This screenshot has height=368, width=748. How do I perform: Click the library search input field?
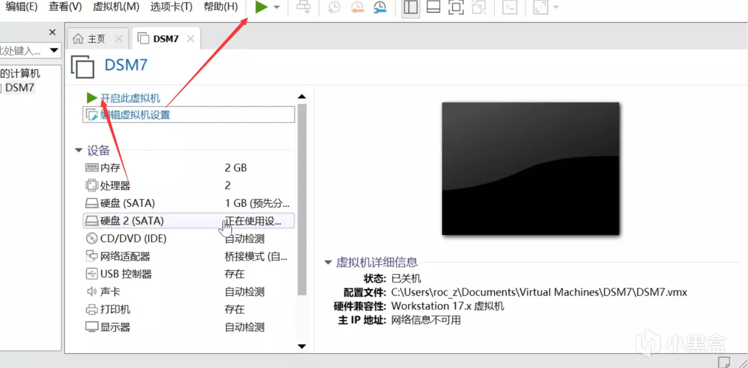[x=24, y=51]
